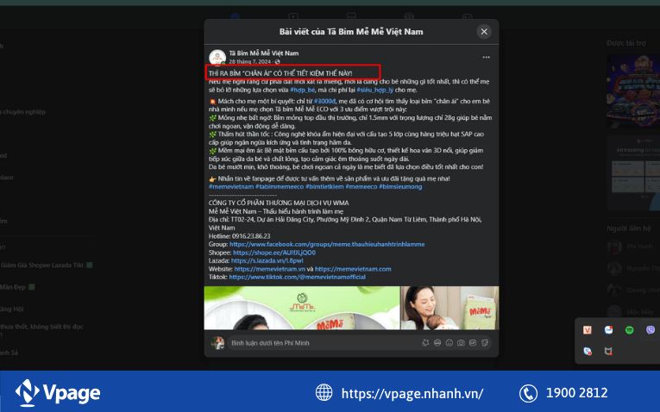The width and height of the screenshot is (660, 412).
Task: Open the smiley face picker in comment box
Action: 449,343
